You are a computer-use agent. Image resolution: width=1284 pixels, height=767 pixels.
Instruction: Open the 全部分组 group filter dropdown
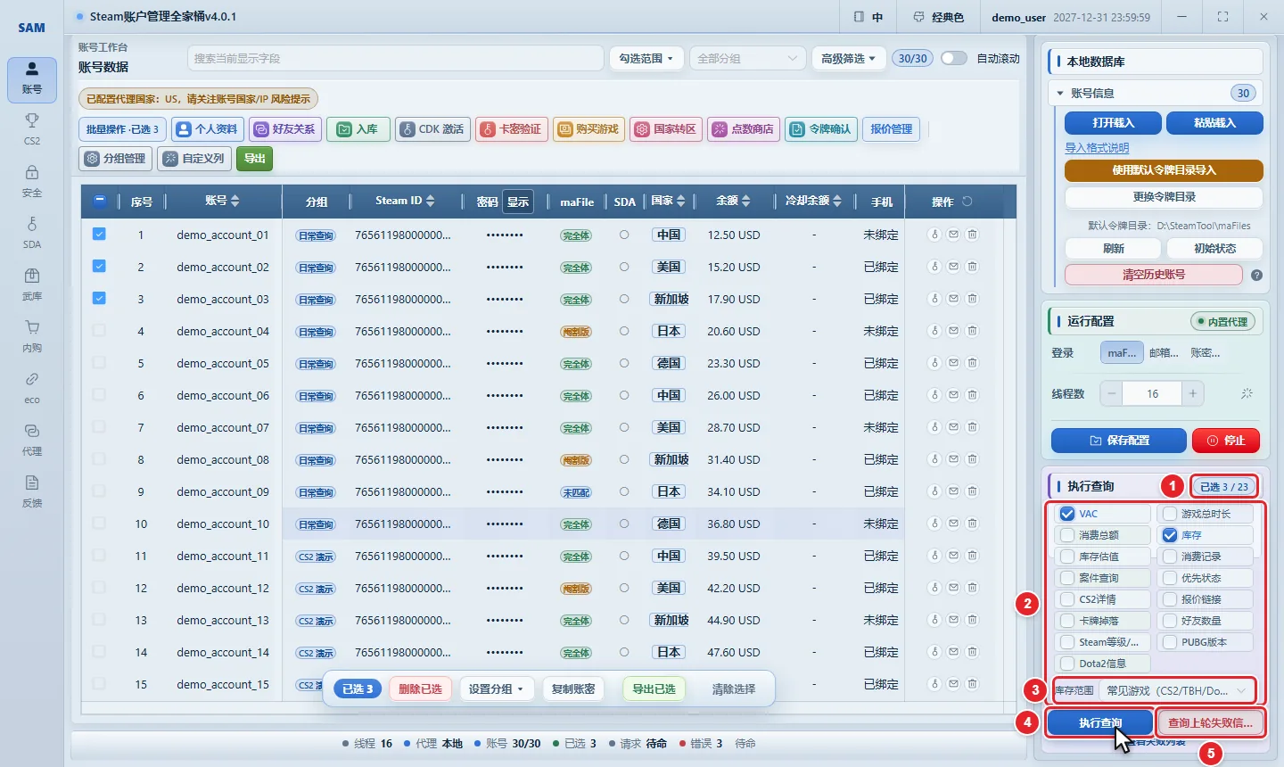(746, 59)
